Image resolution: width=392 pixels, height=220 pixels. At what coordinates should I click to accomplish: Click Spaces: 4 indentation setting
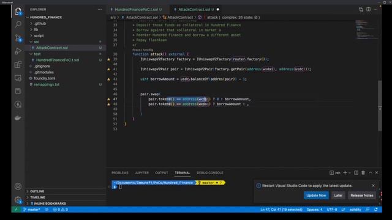pos(314,210)
